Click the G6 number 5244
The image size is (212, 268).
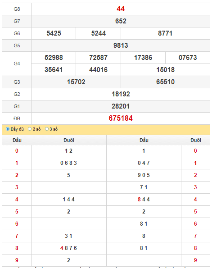pos(99,33)
